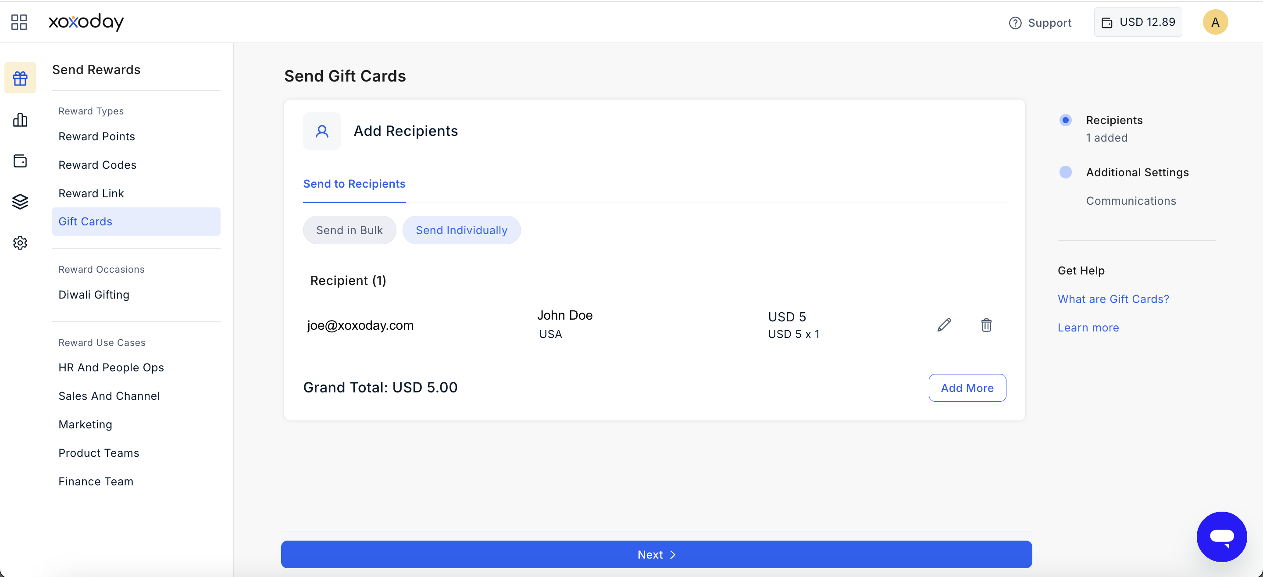Click the joe@xoxoday.com email text
This screenshot has height=577, width=1263.
tap(360, 325)
